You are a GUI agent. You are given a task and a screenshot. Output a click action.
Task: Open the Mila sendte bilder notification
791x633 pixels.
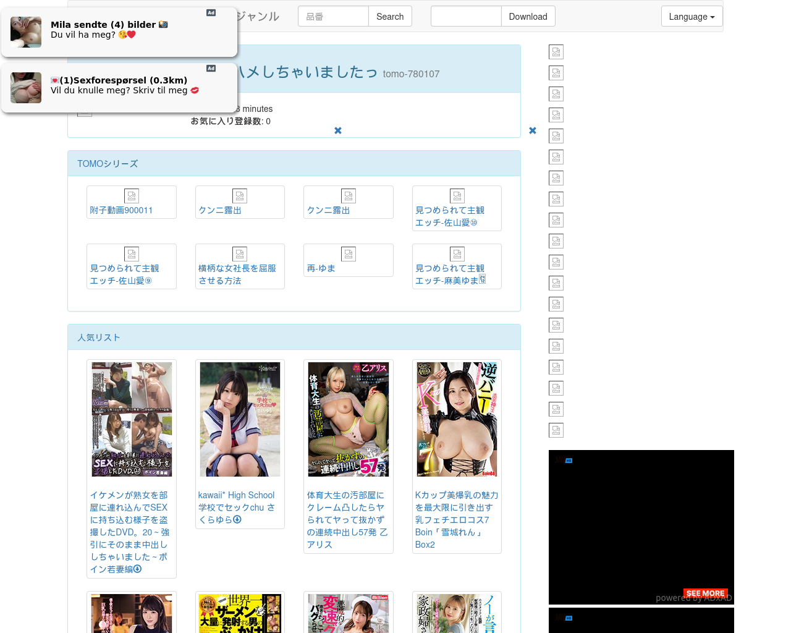117,30
